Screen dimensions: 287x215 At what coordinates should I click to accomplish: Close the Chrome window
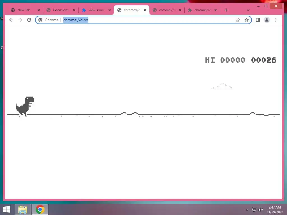tap(276, 6)
